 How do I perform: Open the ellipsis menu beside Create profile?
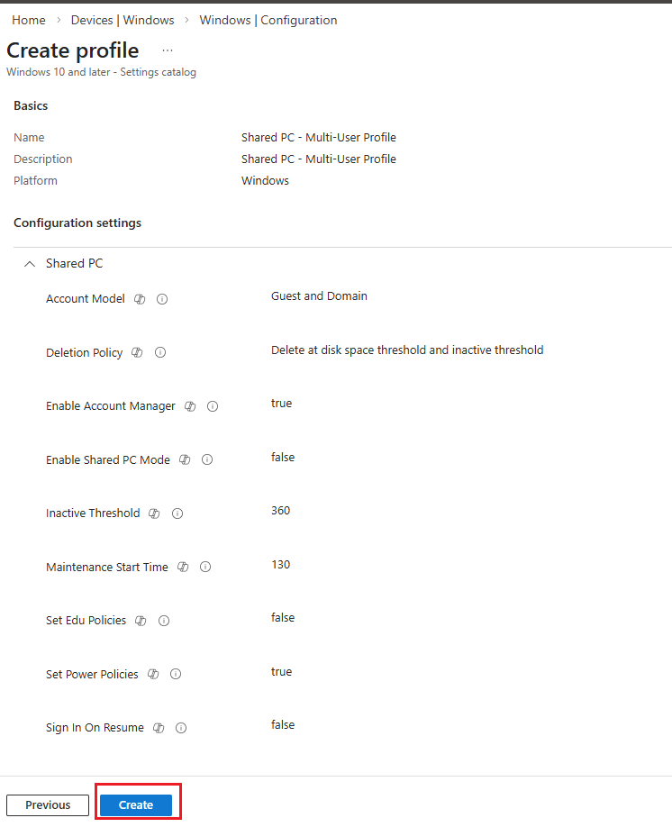[x=168, y=50]
